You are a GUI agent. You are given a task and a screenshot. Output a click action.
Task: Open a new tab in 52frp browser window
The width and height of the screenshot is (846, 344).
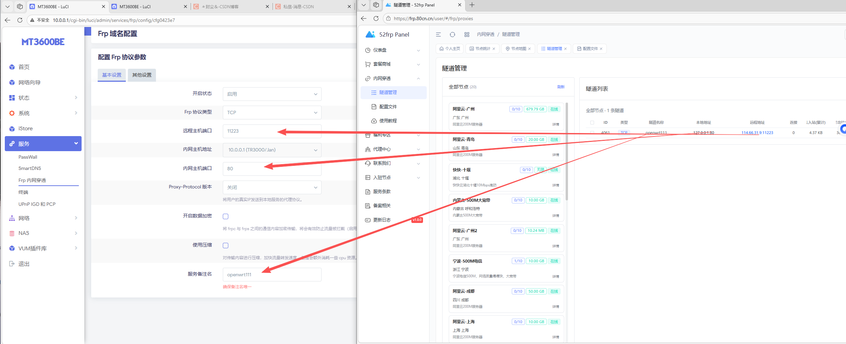(x=472, y=5)
